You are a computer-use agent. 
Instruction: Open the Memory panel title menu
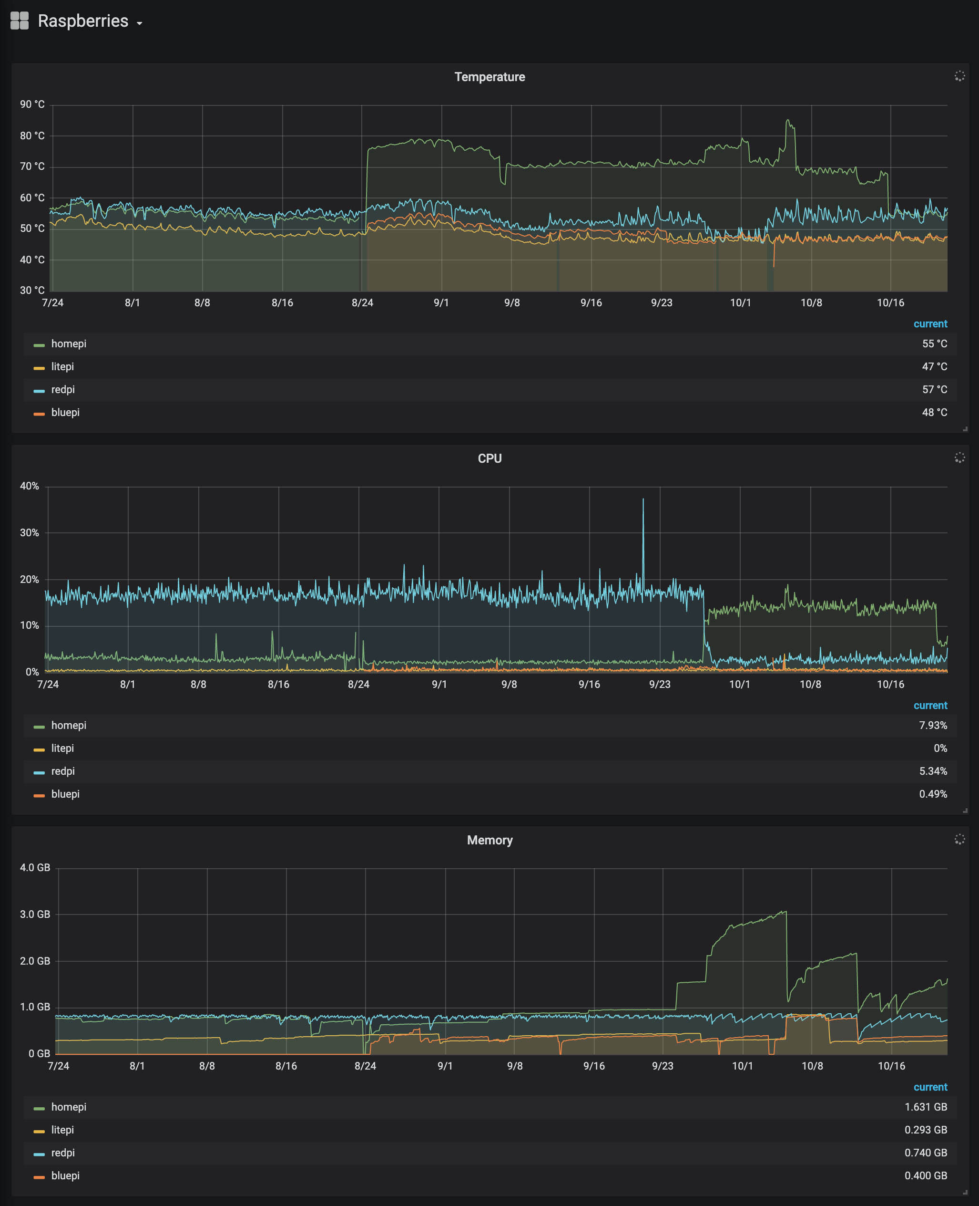[489, 840]
